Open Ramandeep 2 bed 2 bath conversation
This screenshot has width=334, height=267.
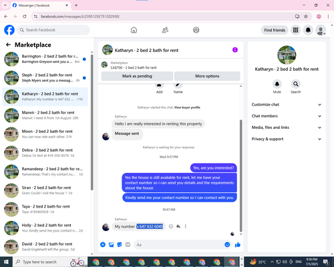pos(45,172)
